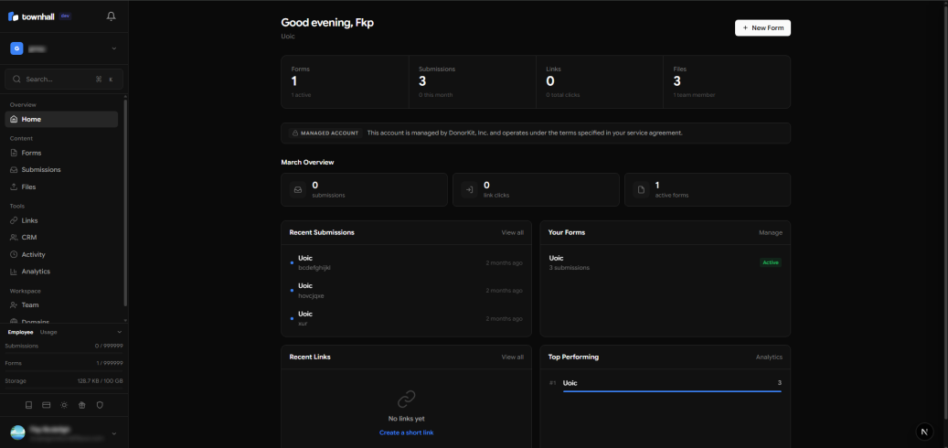Screen dimensions: 948x448
Task: Open the Uoic form in Your Forms
Action: pos(665,263)
